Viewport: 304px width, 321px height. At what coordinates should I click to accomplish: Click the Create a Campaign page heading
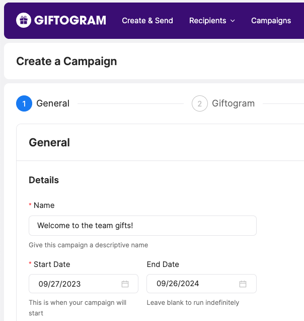tap(66, 62)
